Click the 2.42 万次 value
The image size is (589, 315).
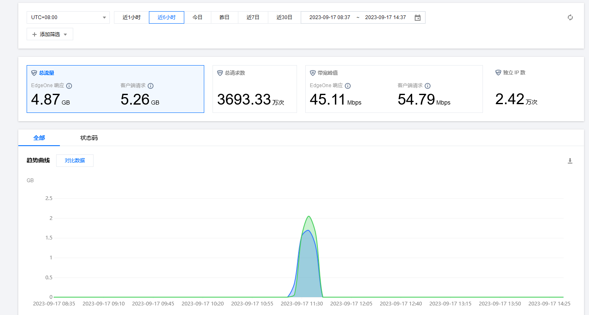pyautogui.click(x=516, y=99)
